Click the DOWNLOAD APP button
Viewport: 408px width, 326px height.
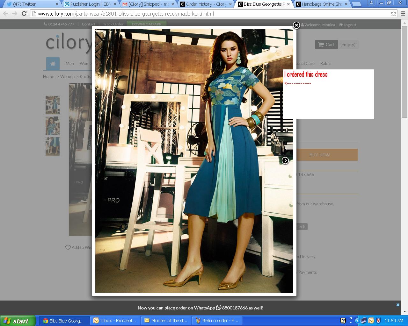(x=147, y=24)
